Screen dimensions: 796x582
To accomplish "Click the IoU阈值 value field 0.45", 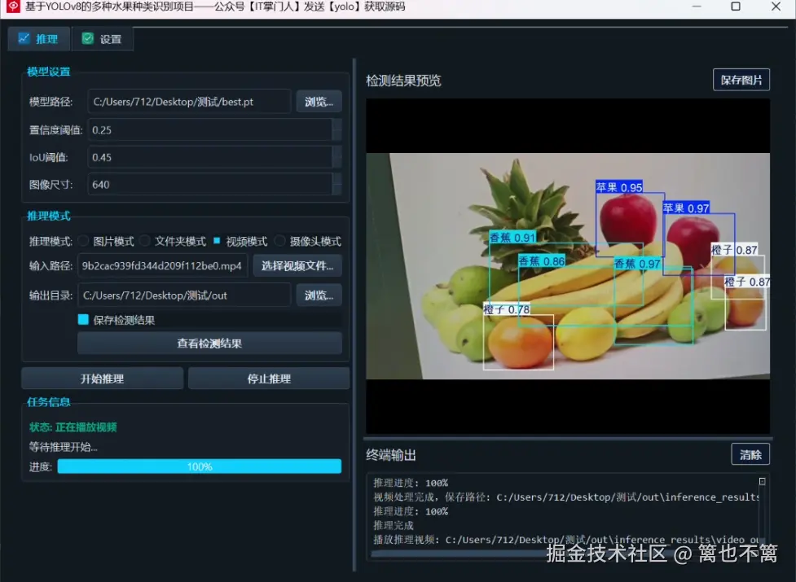I will point(209,157).
